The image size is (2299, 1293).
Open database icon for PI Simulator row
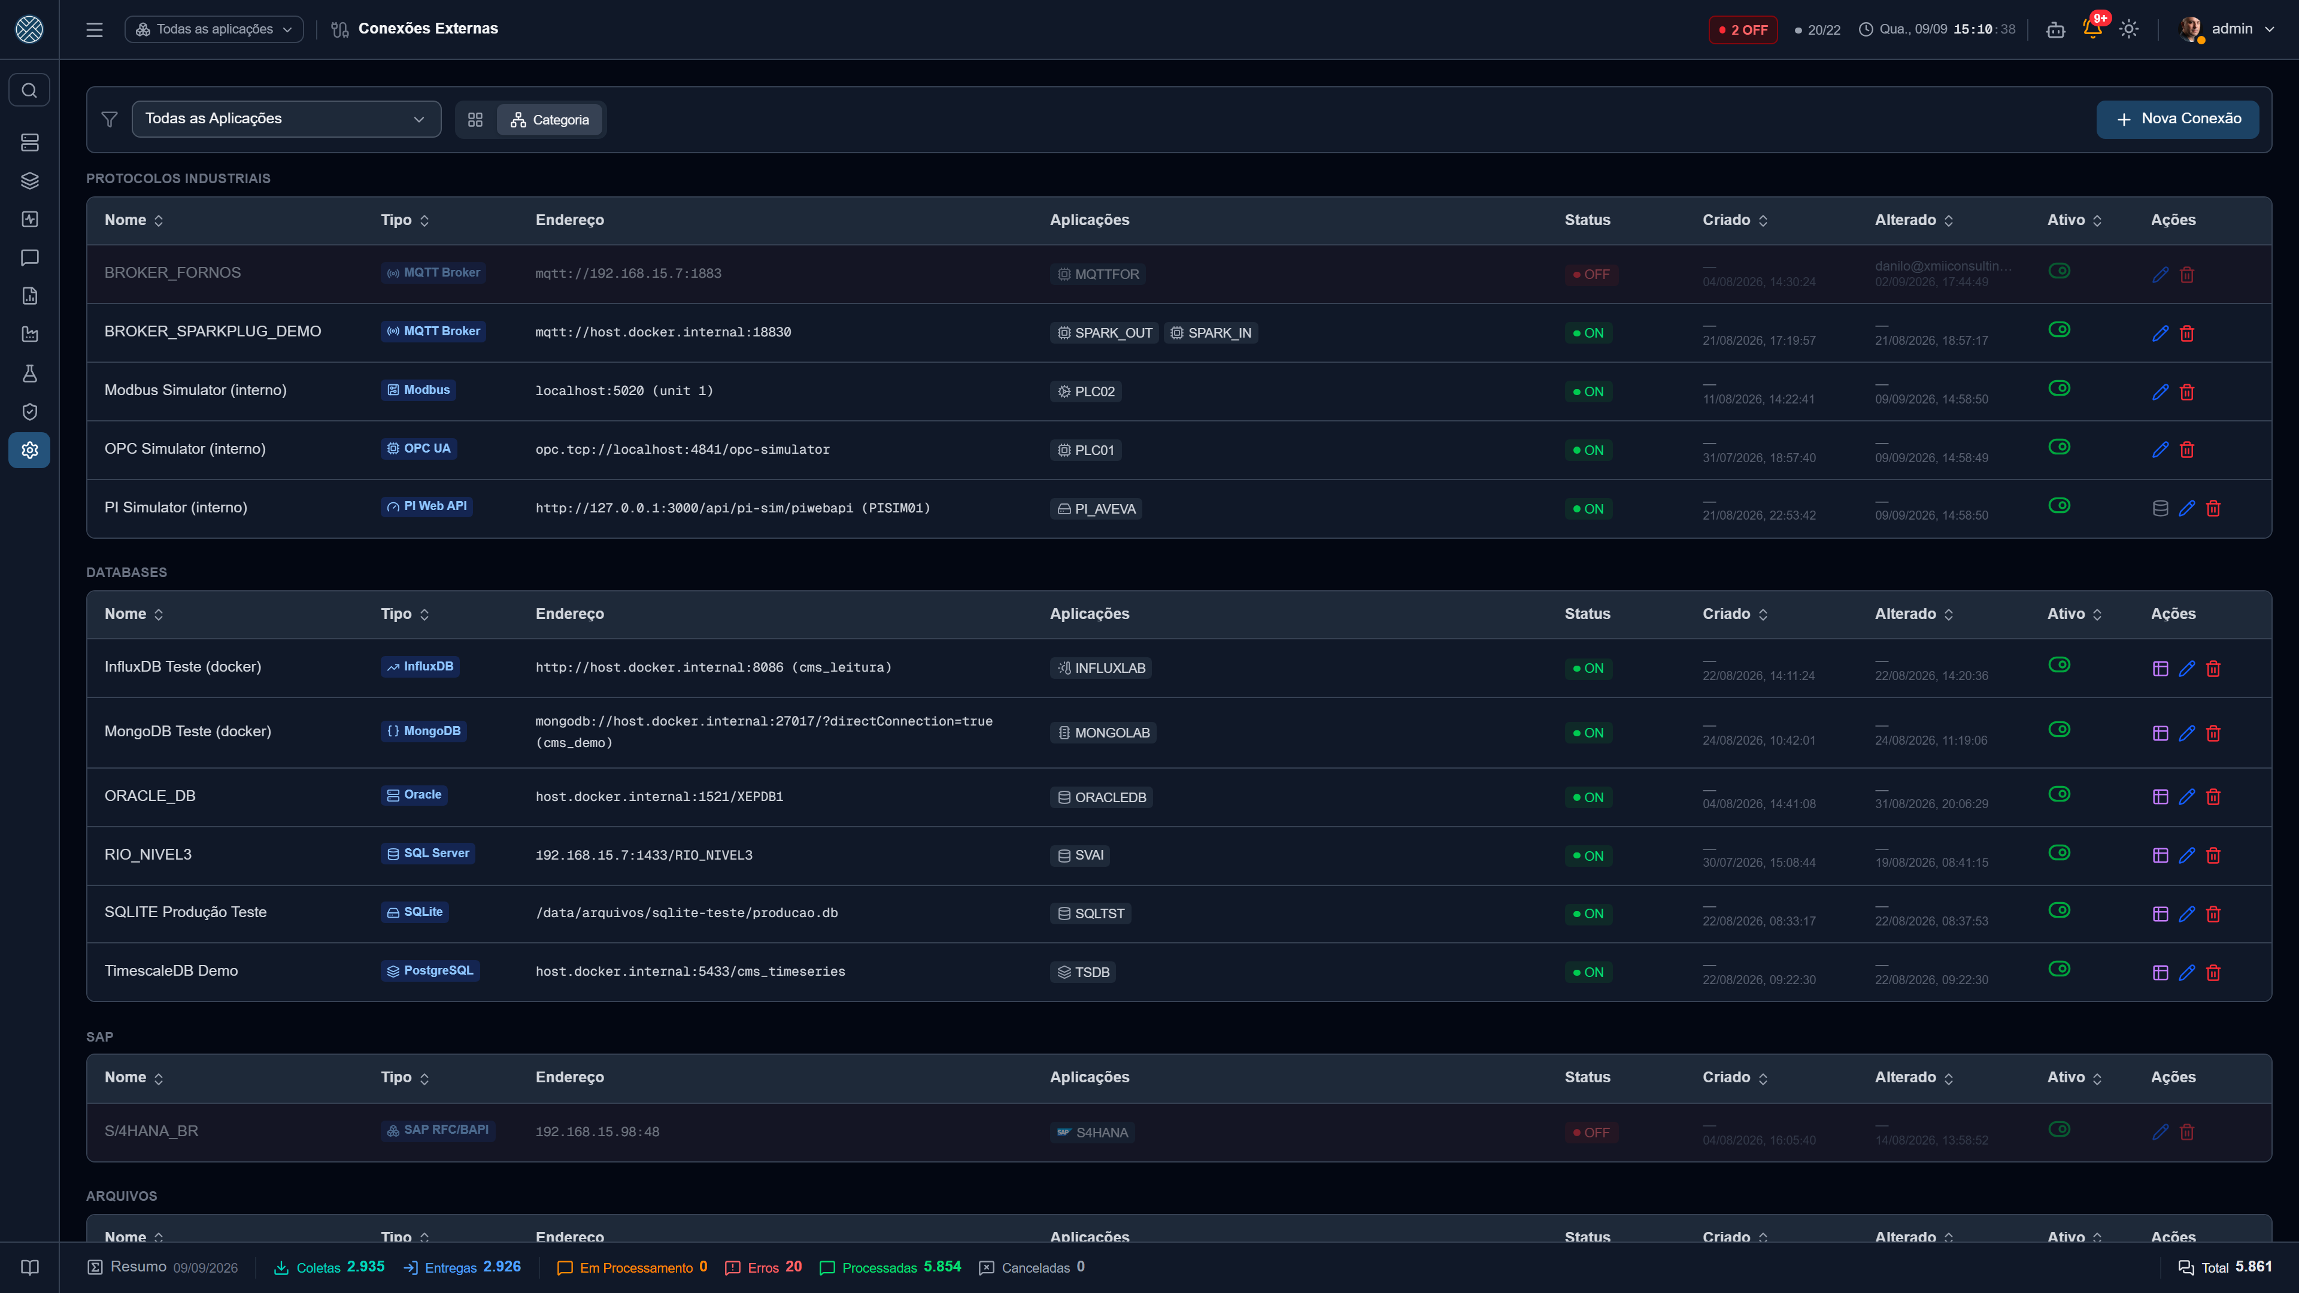(x=2160, y=509)
